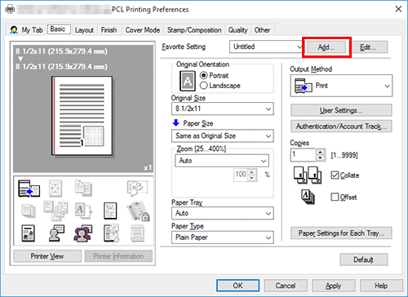408x297 pixels.
Task: Click the printer output method icon in icon grid
Action: click(x=29, y=188)
